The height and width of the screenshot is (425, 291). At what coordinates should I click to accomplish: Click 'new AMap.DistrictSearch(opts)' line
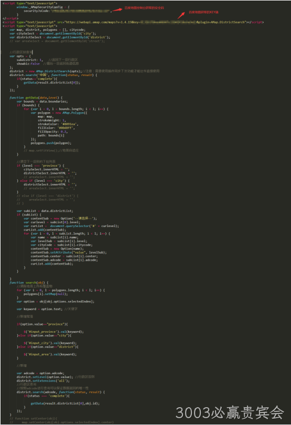pos(84,71)
